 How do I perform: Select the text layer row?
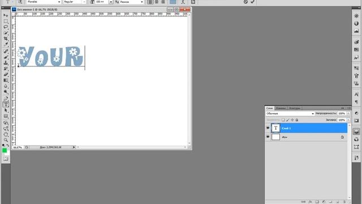point(309,128)
